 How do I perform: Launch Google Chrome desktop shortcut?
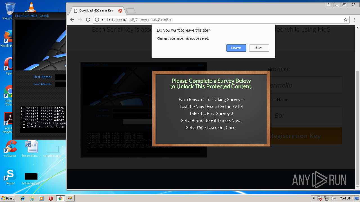pos(9,95)
